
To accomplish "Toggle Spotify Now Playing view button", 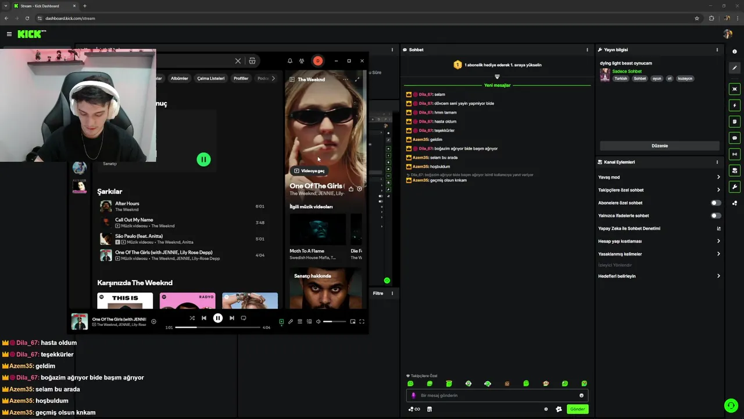I will (281, 321).
